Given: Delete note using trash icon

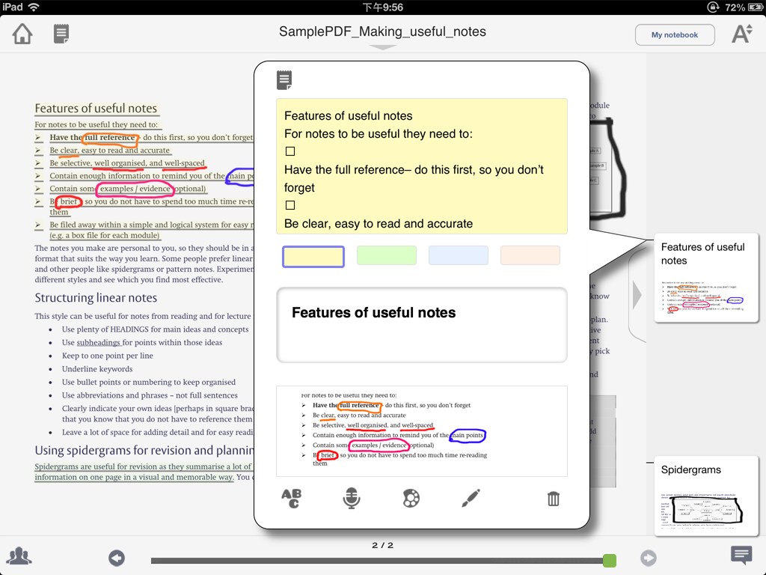Looking at the screenshot, I should pos(553,498).
